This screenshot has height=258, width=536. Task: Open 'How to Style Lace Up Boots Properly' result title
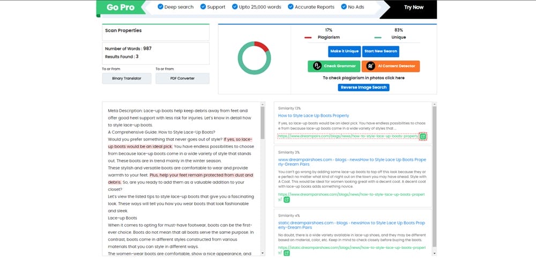coord(314,116)
